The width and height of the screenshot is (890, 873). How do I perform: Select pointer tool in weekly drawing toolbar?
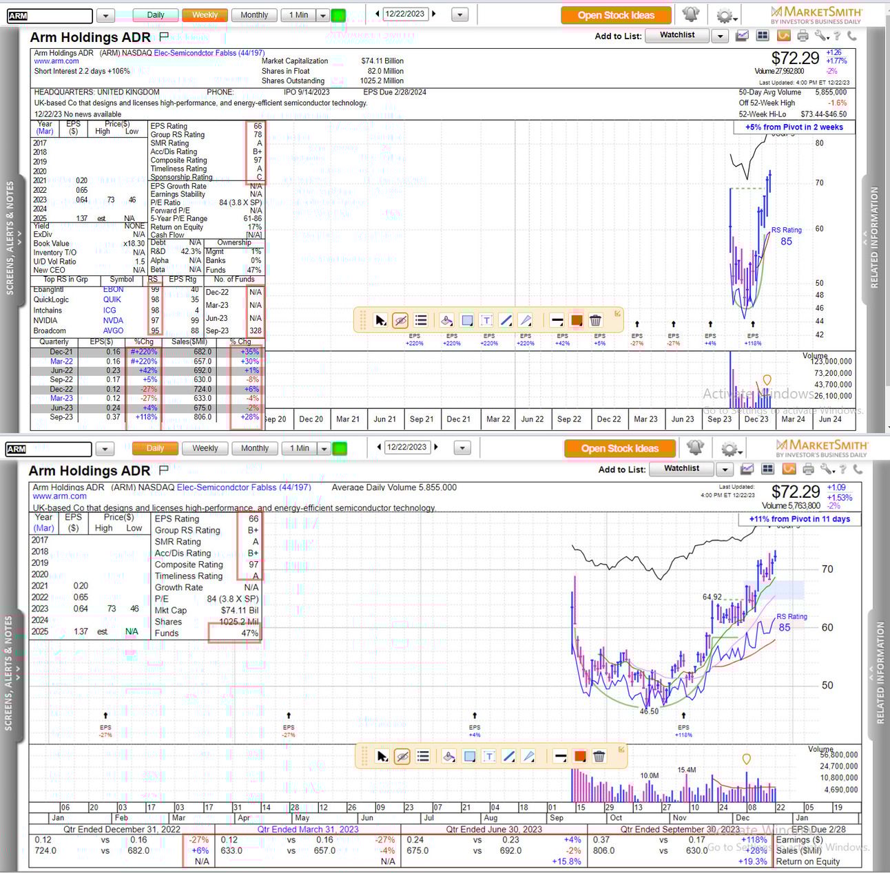coord(380,320)
